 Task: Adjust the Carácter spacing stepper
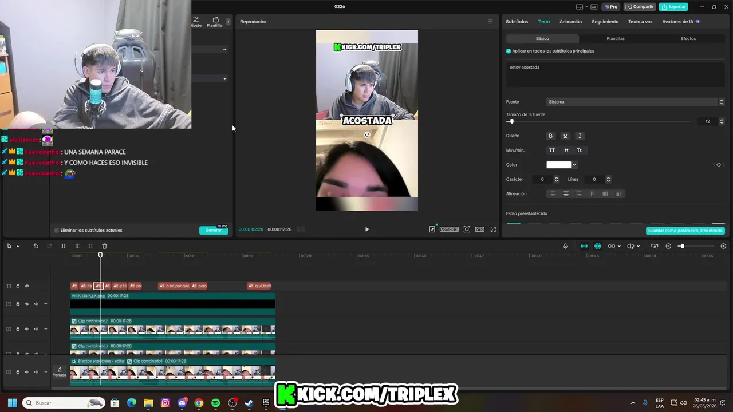[x=556, y=179]
